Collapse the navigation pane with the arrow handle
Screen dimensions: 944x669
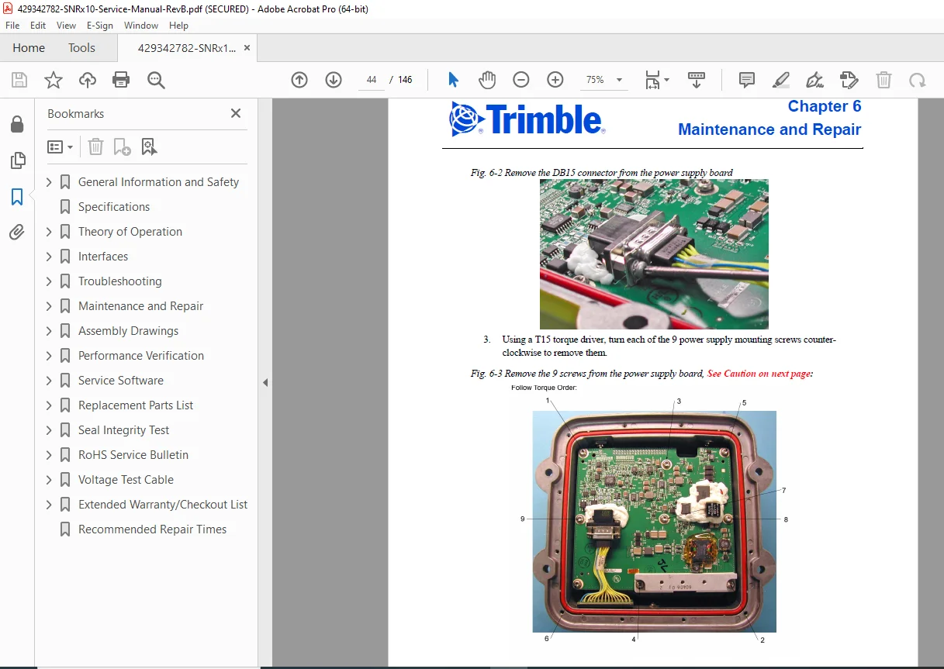pos(265,382)
